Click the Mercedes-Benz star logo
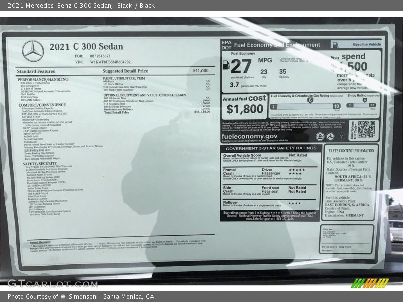 (33, 51)
